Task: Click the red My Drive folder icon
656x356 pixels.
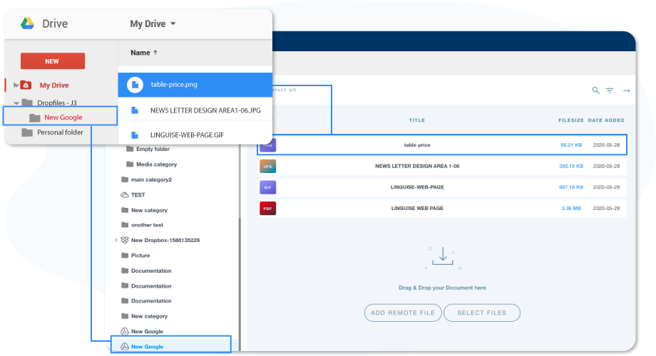Action: tap(26, 85)
